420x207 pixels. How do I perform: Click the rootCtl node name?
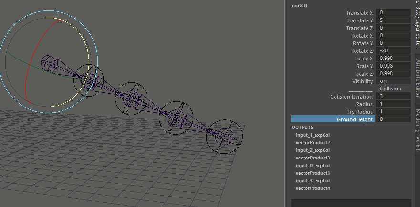[x=299, y=5]
